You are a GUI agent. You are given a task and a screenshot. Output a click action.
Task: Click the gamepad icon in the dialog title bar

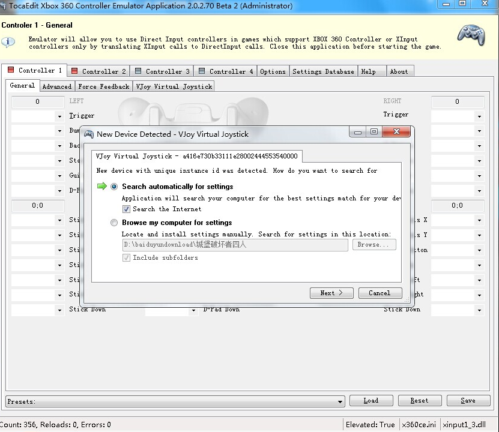point(89,134)
